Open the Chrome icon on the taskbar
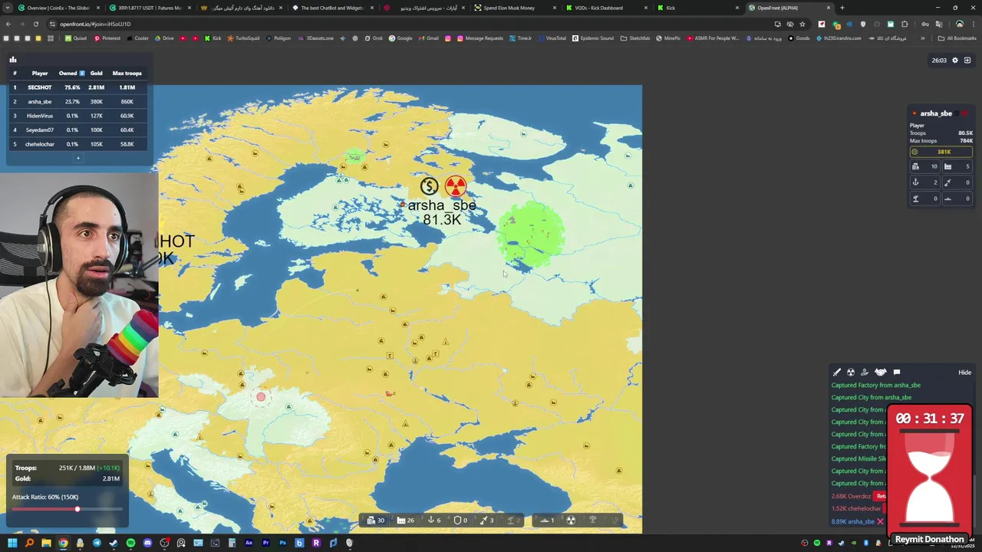982x552 pixels. [63, 544]
